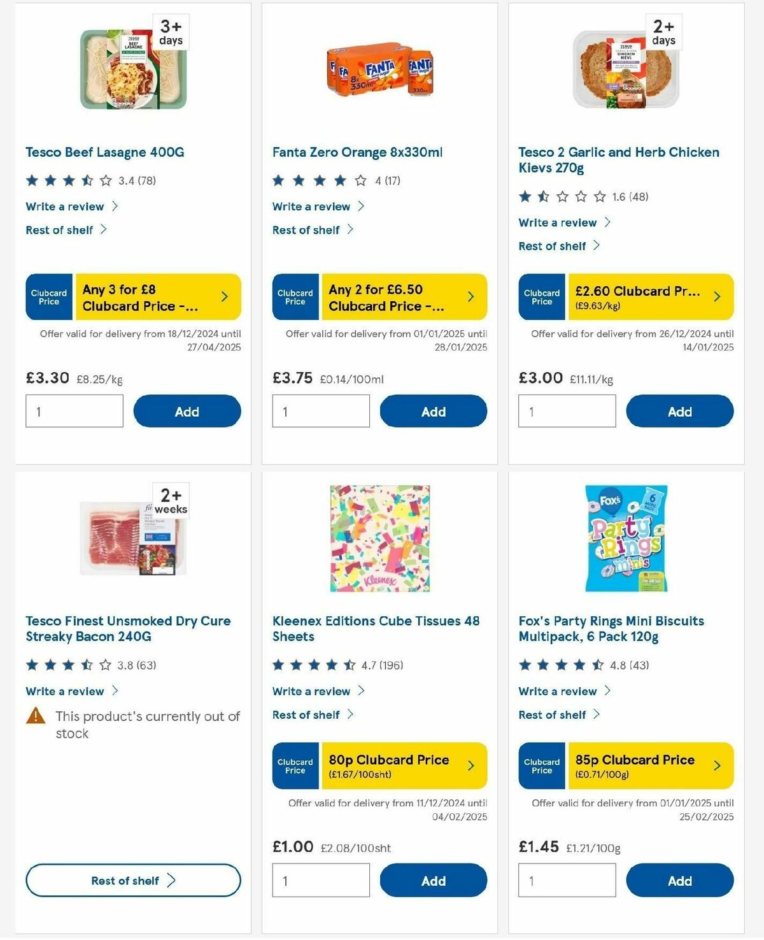Viewport: 764px width, 940px height.
Task: Click the half star on Beef Lasagne rating
Action: [x=87, y=180]
